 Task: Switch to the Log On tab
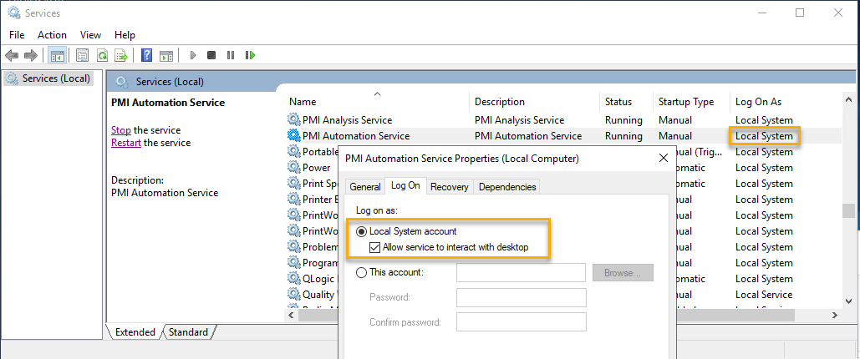405,186
